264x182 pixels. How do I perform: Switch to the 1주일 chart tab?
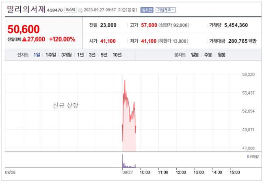51,55
